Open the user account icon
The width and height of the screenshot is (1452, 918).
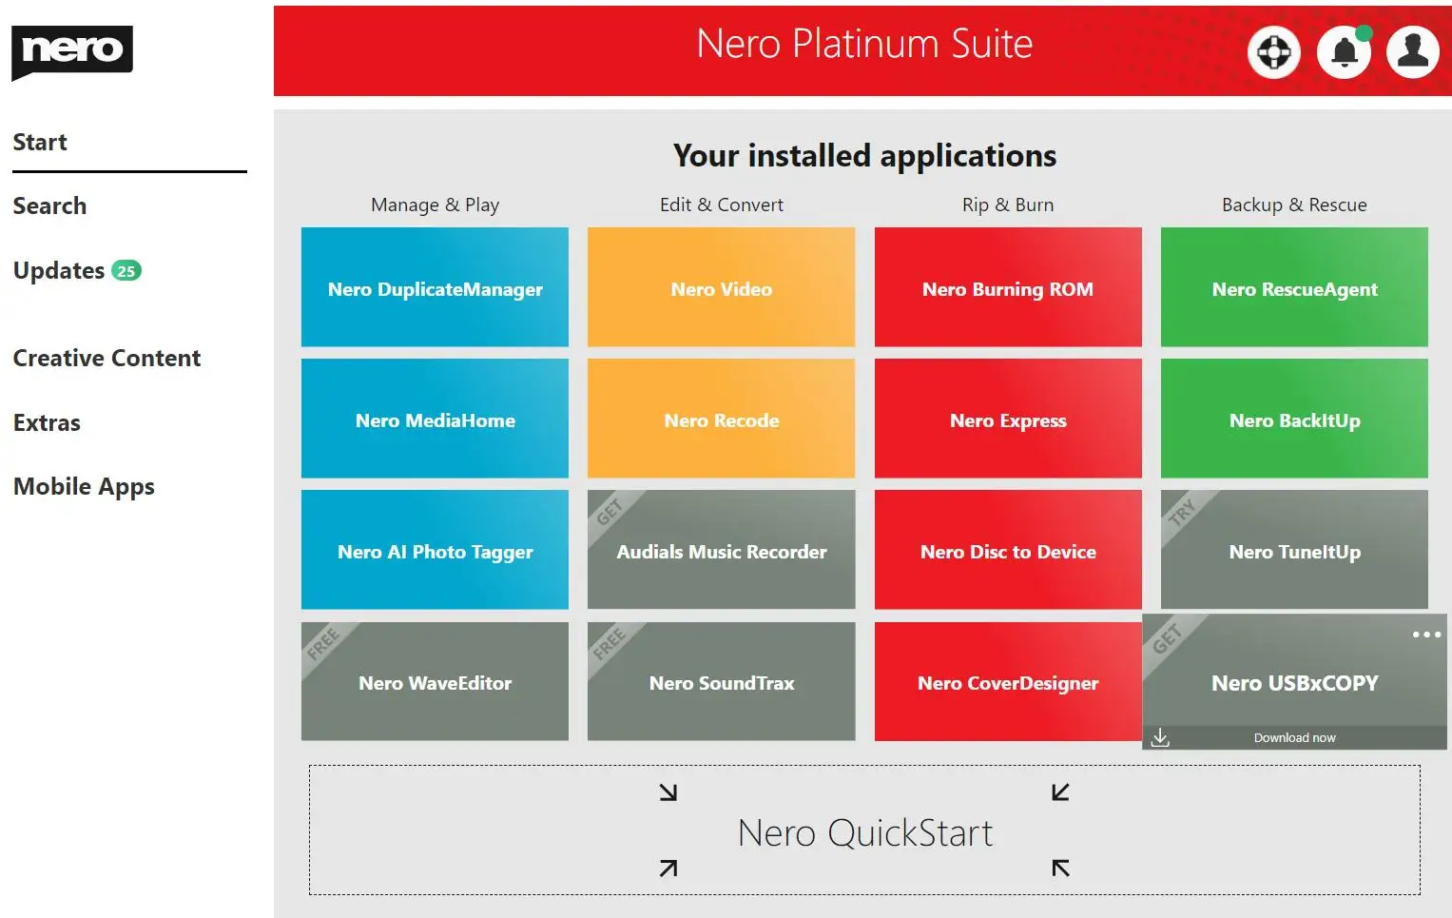1413,52
